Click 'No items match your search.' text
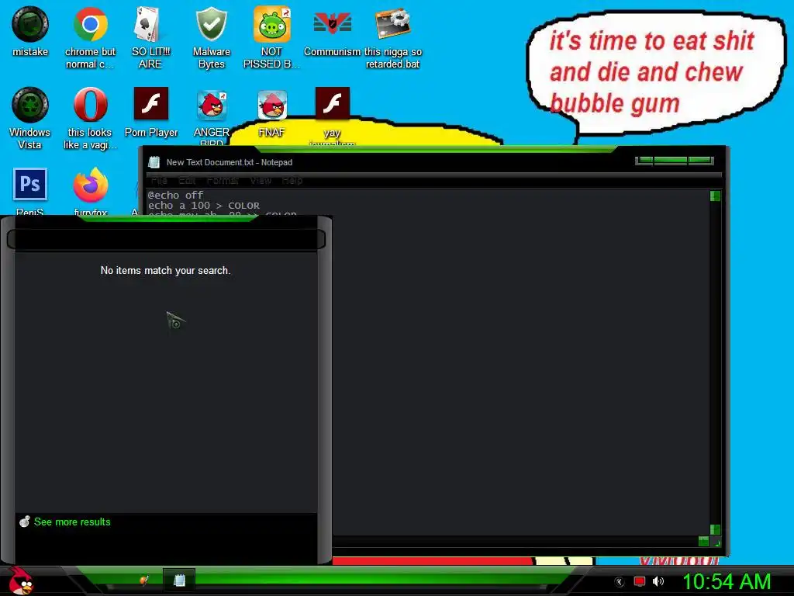Image resolution: width=794 pixels, height=596 pixels. point(166,271)
